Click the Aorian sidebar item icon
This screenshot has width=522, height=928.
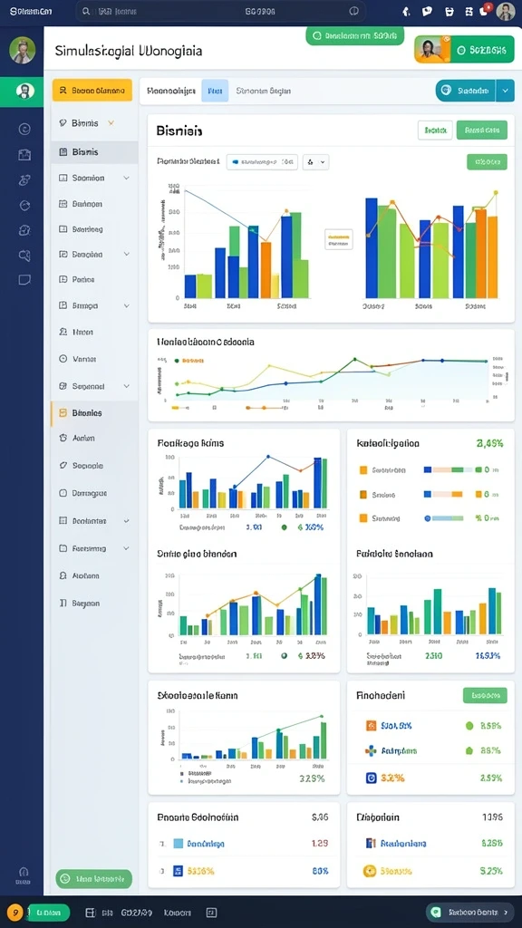[63, 438]
